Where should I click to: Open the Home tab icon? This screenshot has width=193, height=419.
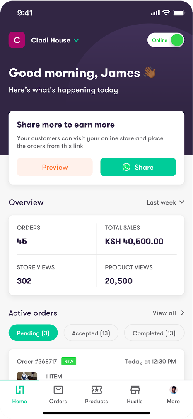[x=20, y=390]
